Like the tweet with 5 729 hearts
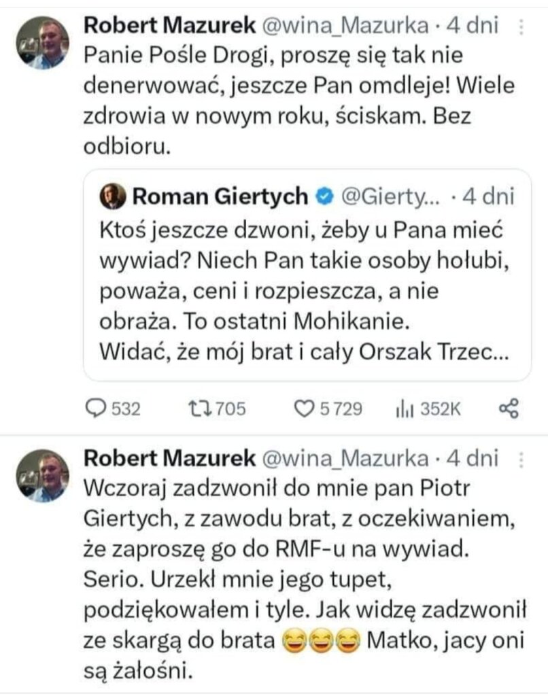The width and height of the screenshot is (548, 696). point(301,408)
